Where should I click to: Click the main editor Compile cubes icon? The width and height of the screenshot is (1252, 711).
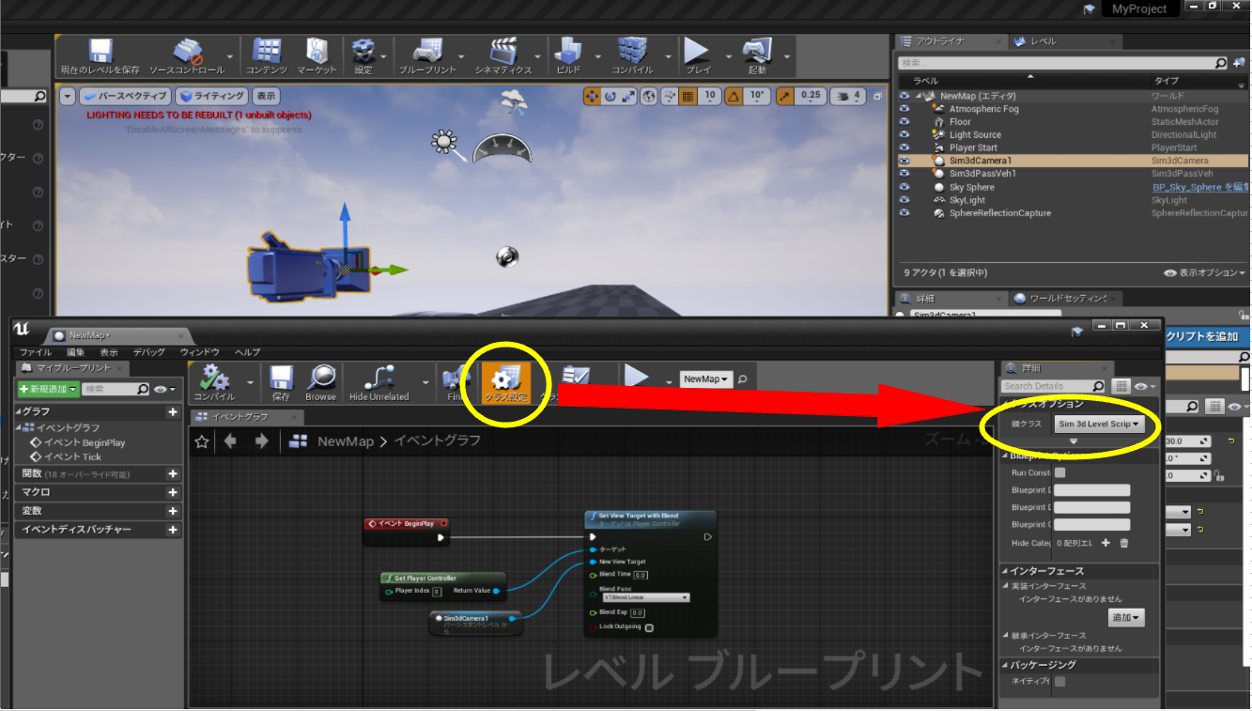click(x=632, y=56)
